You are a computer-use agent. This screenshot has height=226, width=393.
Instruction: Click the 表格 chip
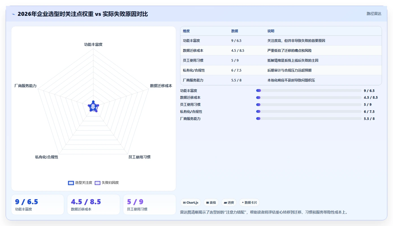click(x=211, y=203)
